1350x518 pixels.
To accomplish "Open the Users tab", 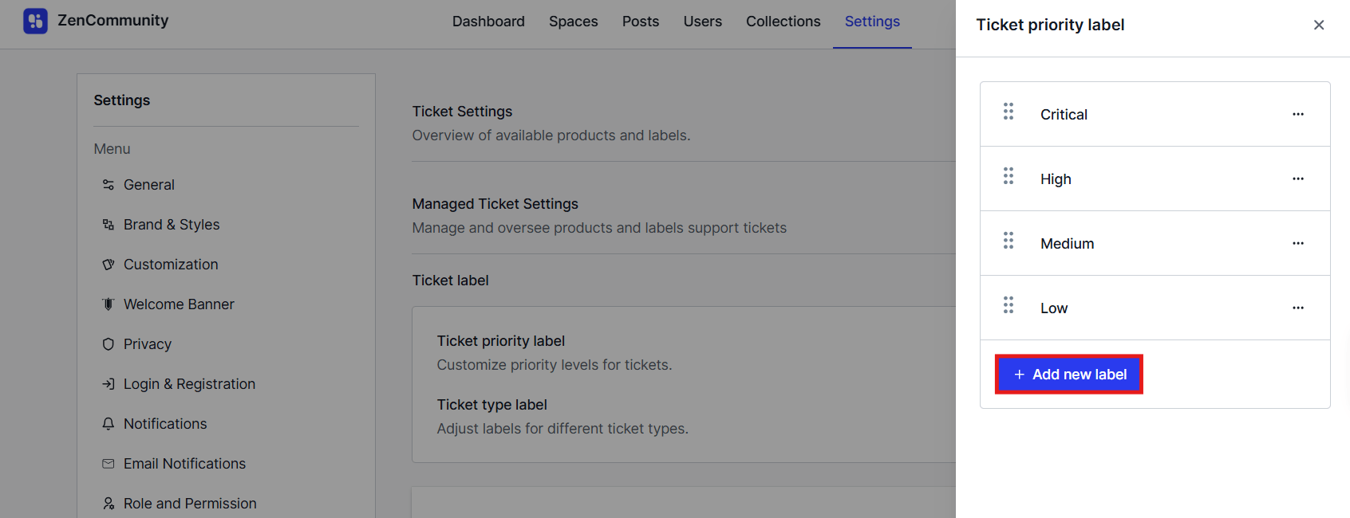I will [x=703, y=22].
